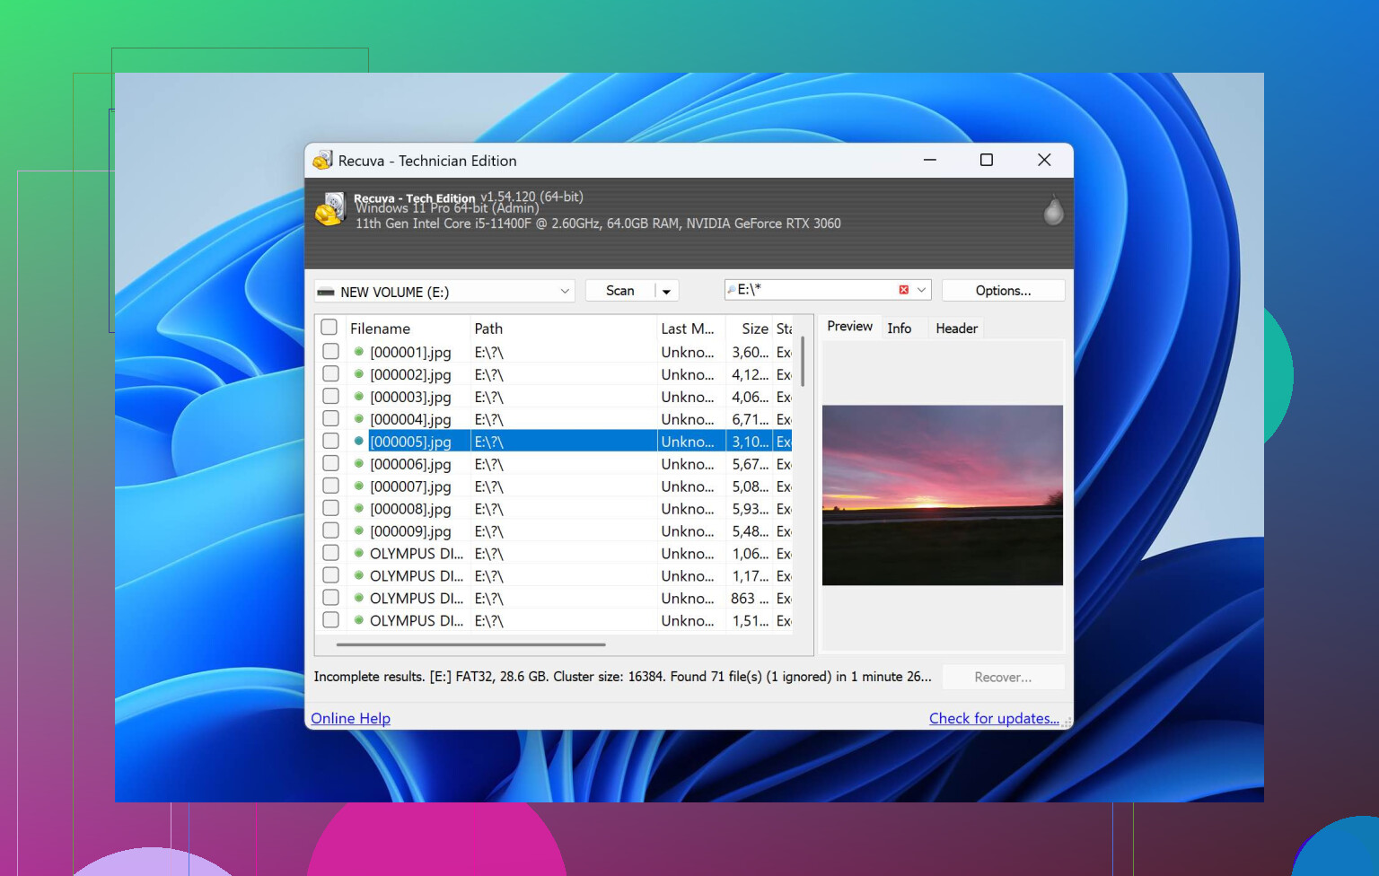
Task: Click the sunset preview thumbnail image
Action: click(942, 495)
